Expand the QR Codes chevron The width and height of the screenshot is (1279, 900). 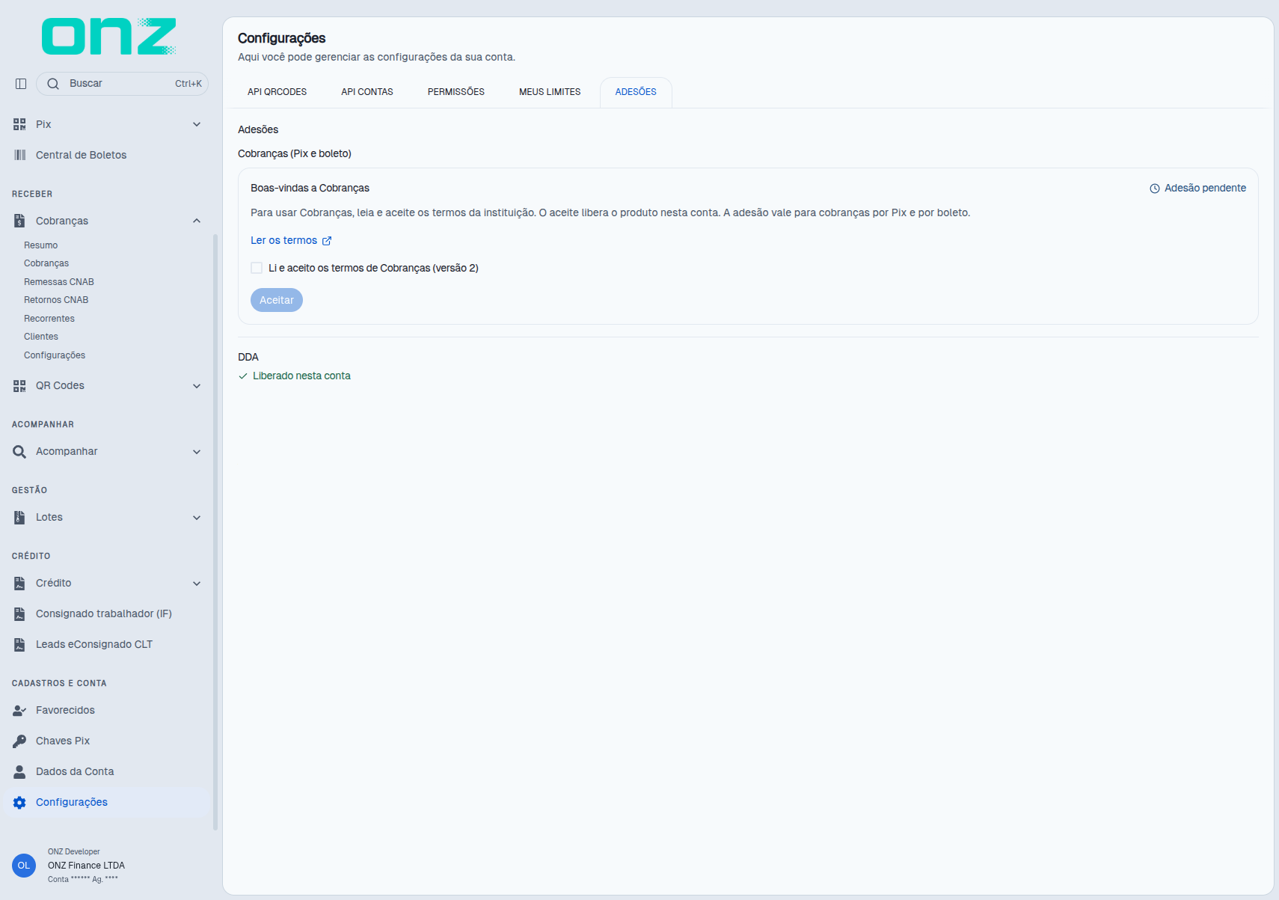[197, 386]
